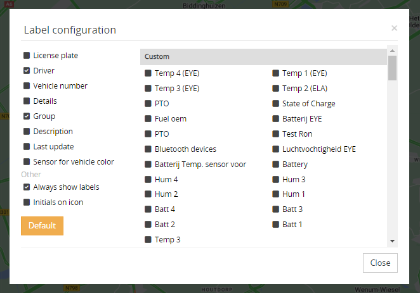Uncheck the Group checkbox
420x293 pixels.
pos(27,116)
